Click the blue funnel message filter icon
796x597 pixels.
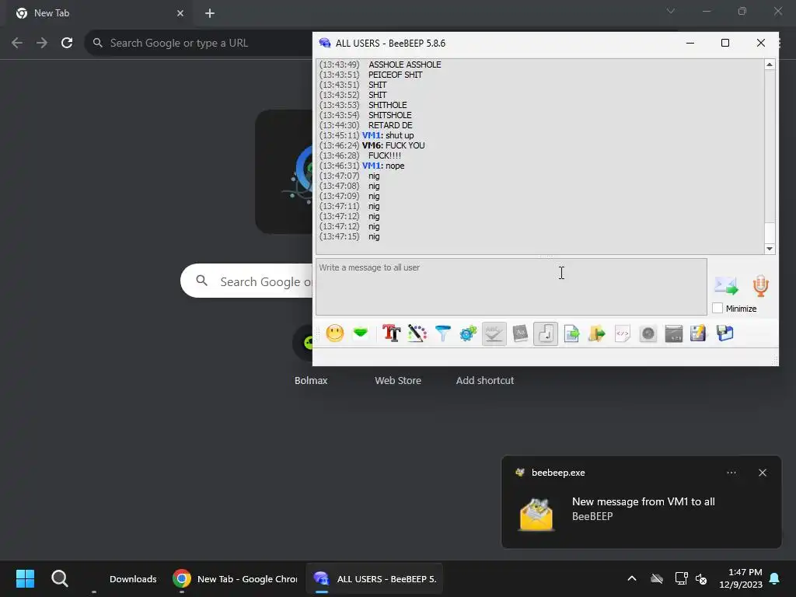[442, 333]
